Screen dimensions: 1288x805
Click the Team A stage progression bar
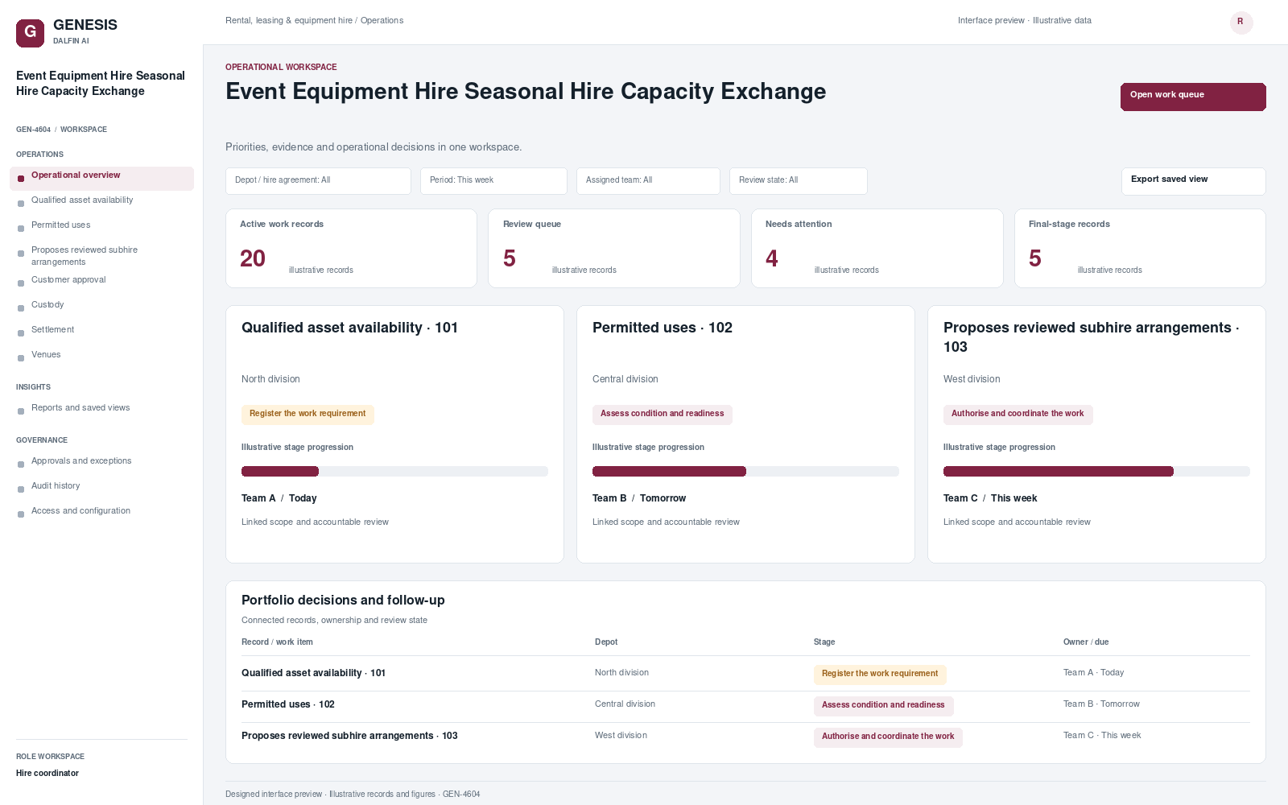[x=394, y=472]
